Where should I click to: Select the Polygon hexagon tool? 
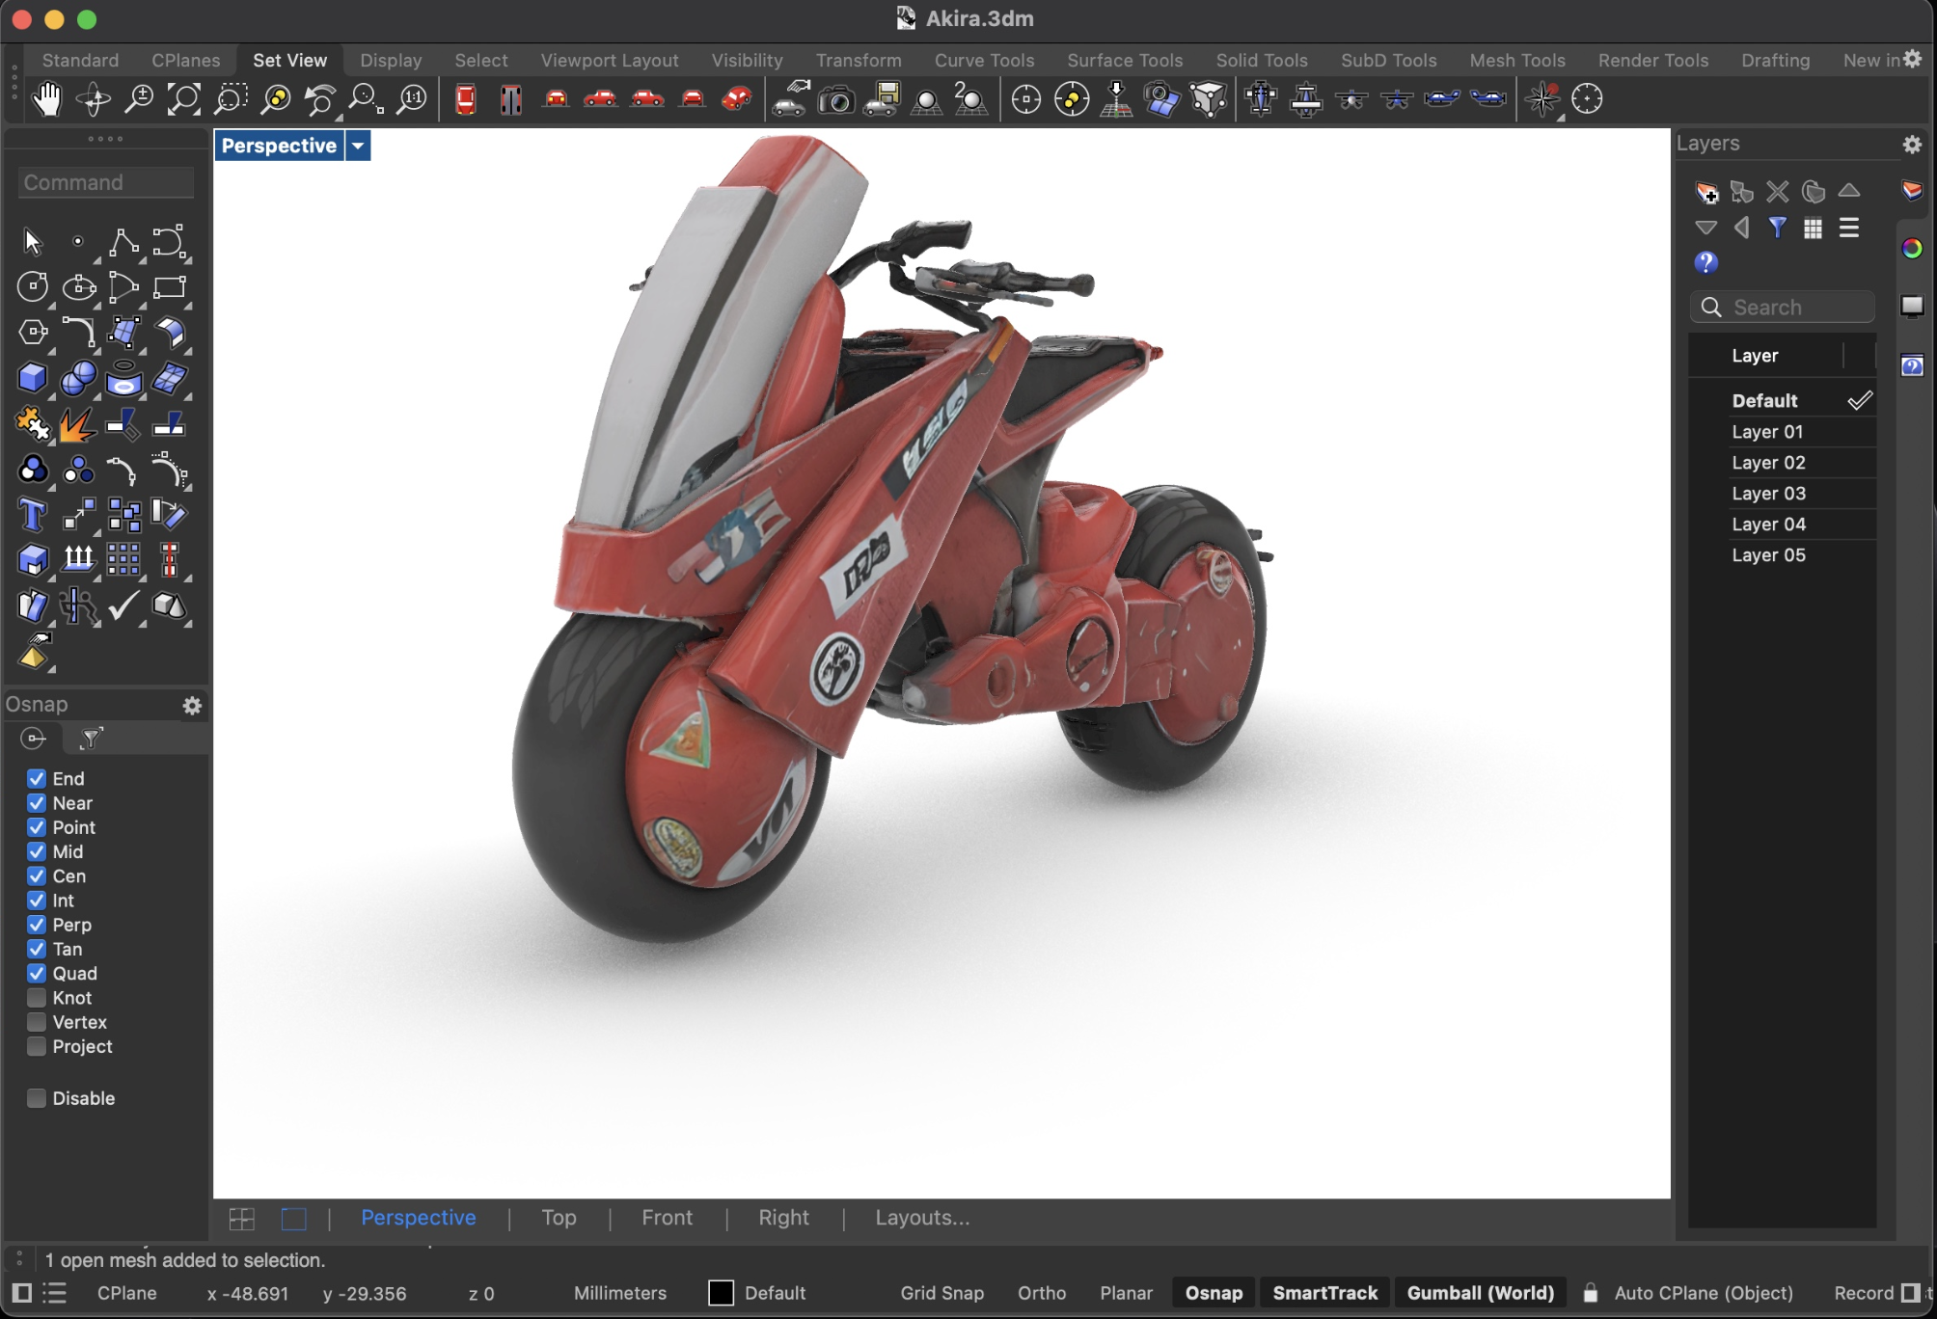[33, 332]
